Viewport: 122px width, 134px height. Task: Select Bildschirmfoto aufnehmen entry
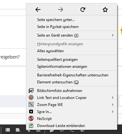click(72, 91)
